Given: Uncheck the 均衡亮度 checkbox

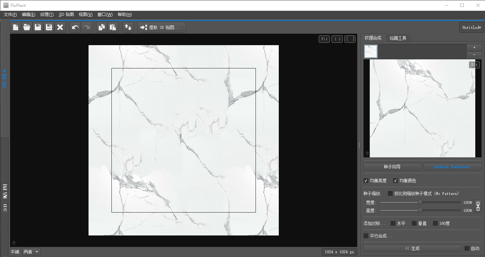Looking at the screenshot, I should (x=366, y=181).
